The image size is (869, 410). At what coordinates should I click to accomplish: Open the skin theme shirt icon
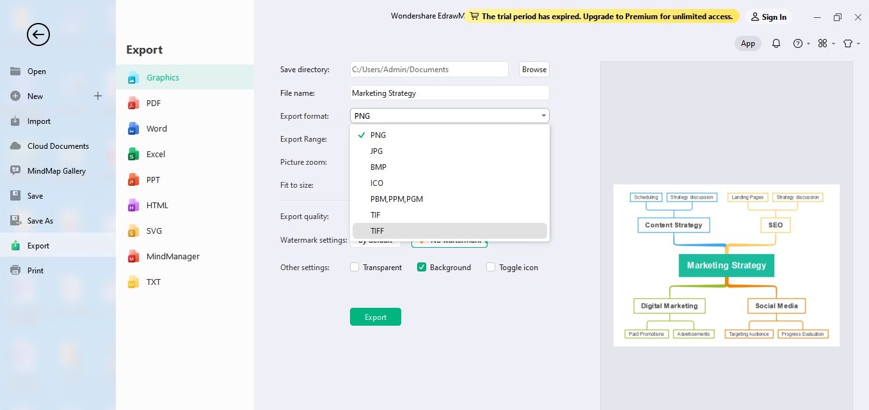(848, 43)
